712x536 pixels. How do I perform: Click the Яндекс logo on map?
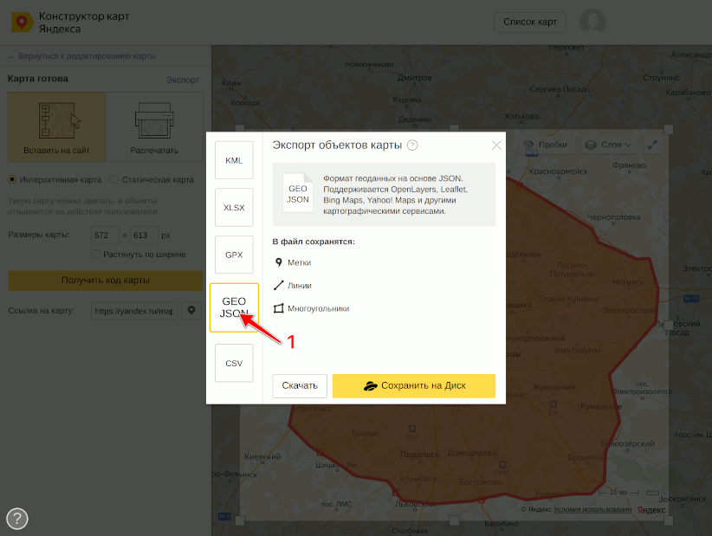[651, 510]
